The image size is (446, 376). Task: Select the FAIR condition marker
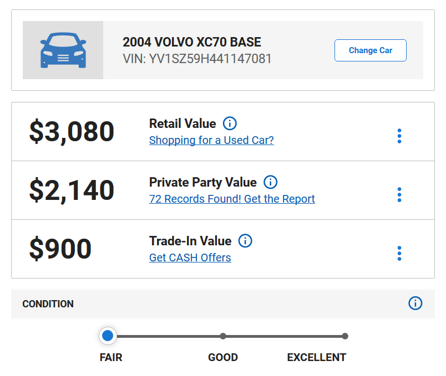[108, 336]
